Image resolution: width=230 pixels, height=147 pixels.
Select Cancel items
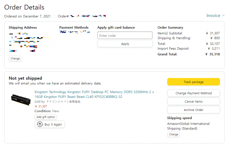pyautogui.click(x=193, y=101)
